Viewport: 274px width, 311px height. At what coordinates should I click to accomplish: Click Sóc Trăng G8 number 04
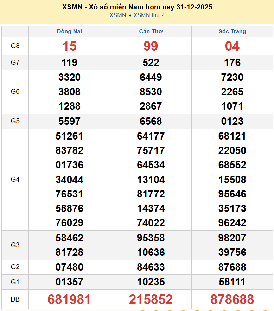click(x=232, y=46)
